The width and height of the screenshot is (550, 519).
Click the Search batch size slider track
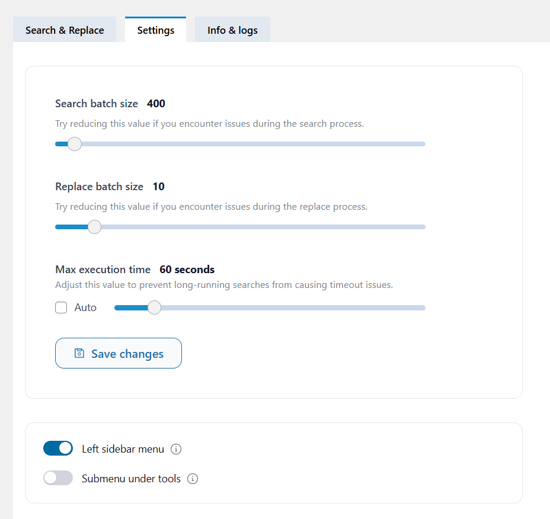click(267, 143)
